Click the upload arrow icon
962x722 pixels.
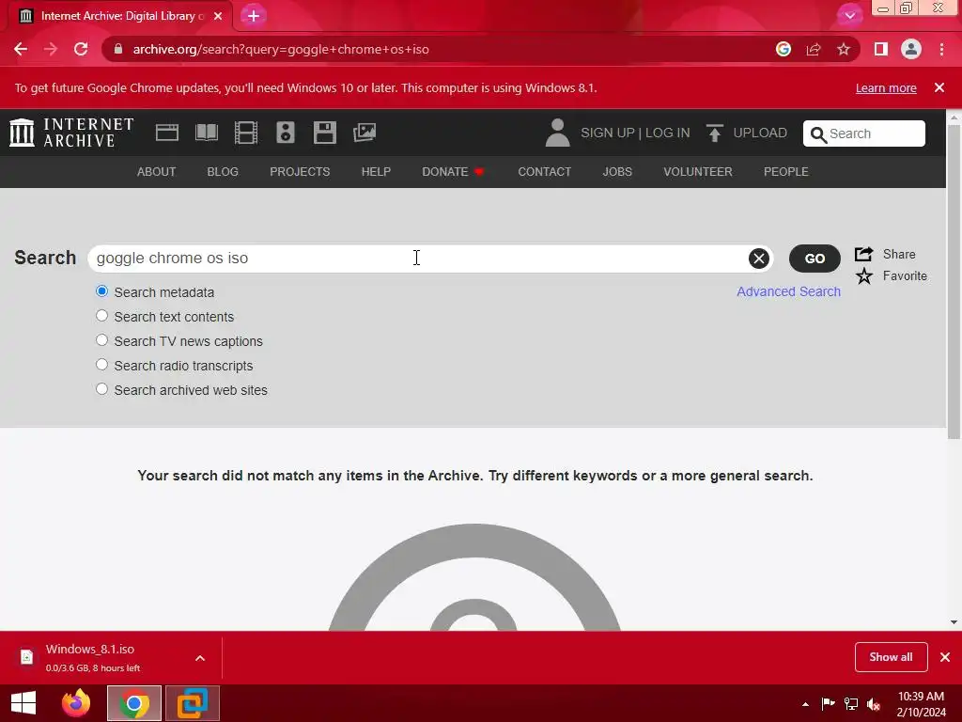[x=714, y=133]
